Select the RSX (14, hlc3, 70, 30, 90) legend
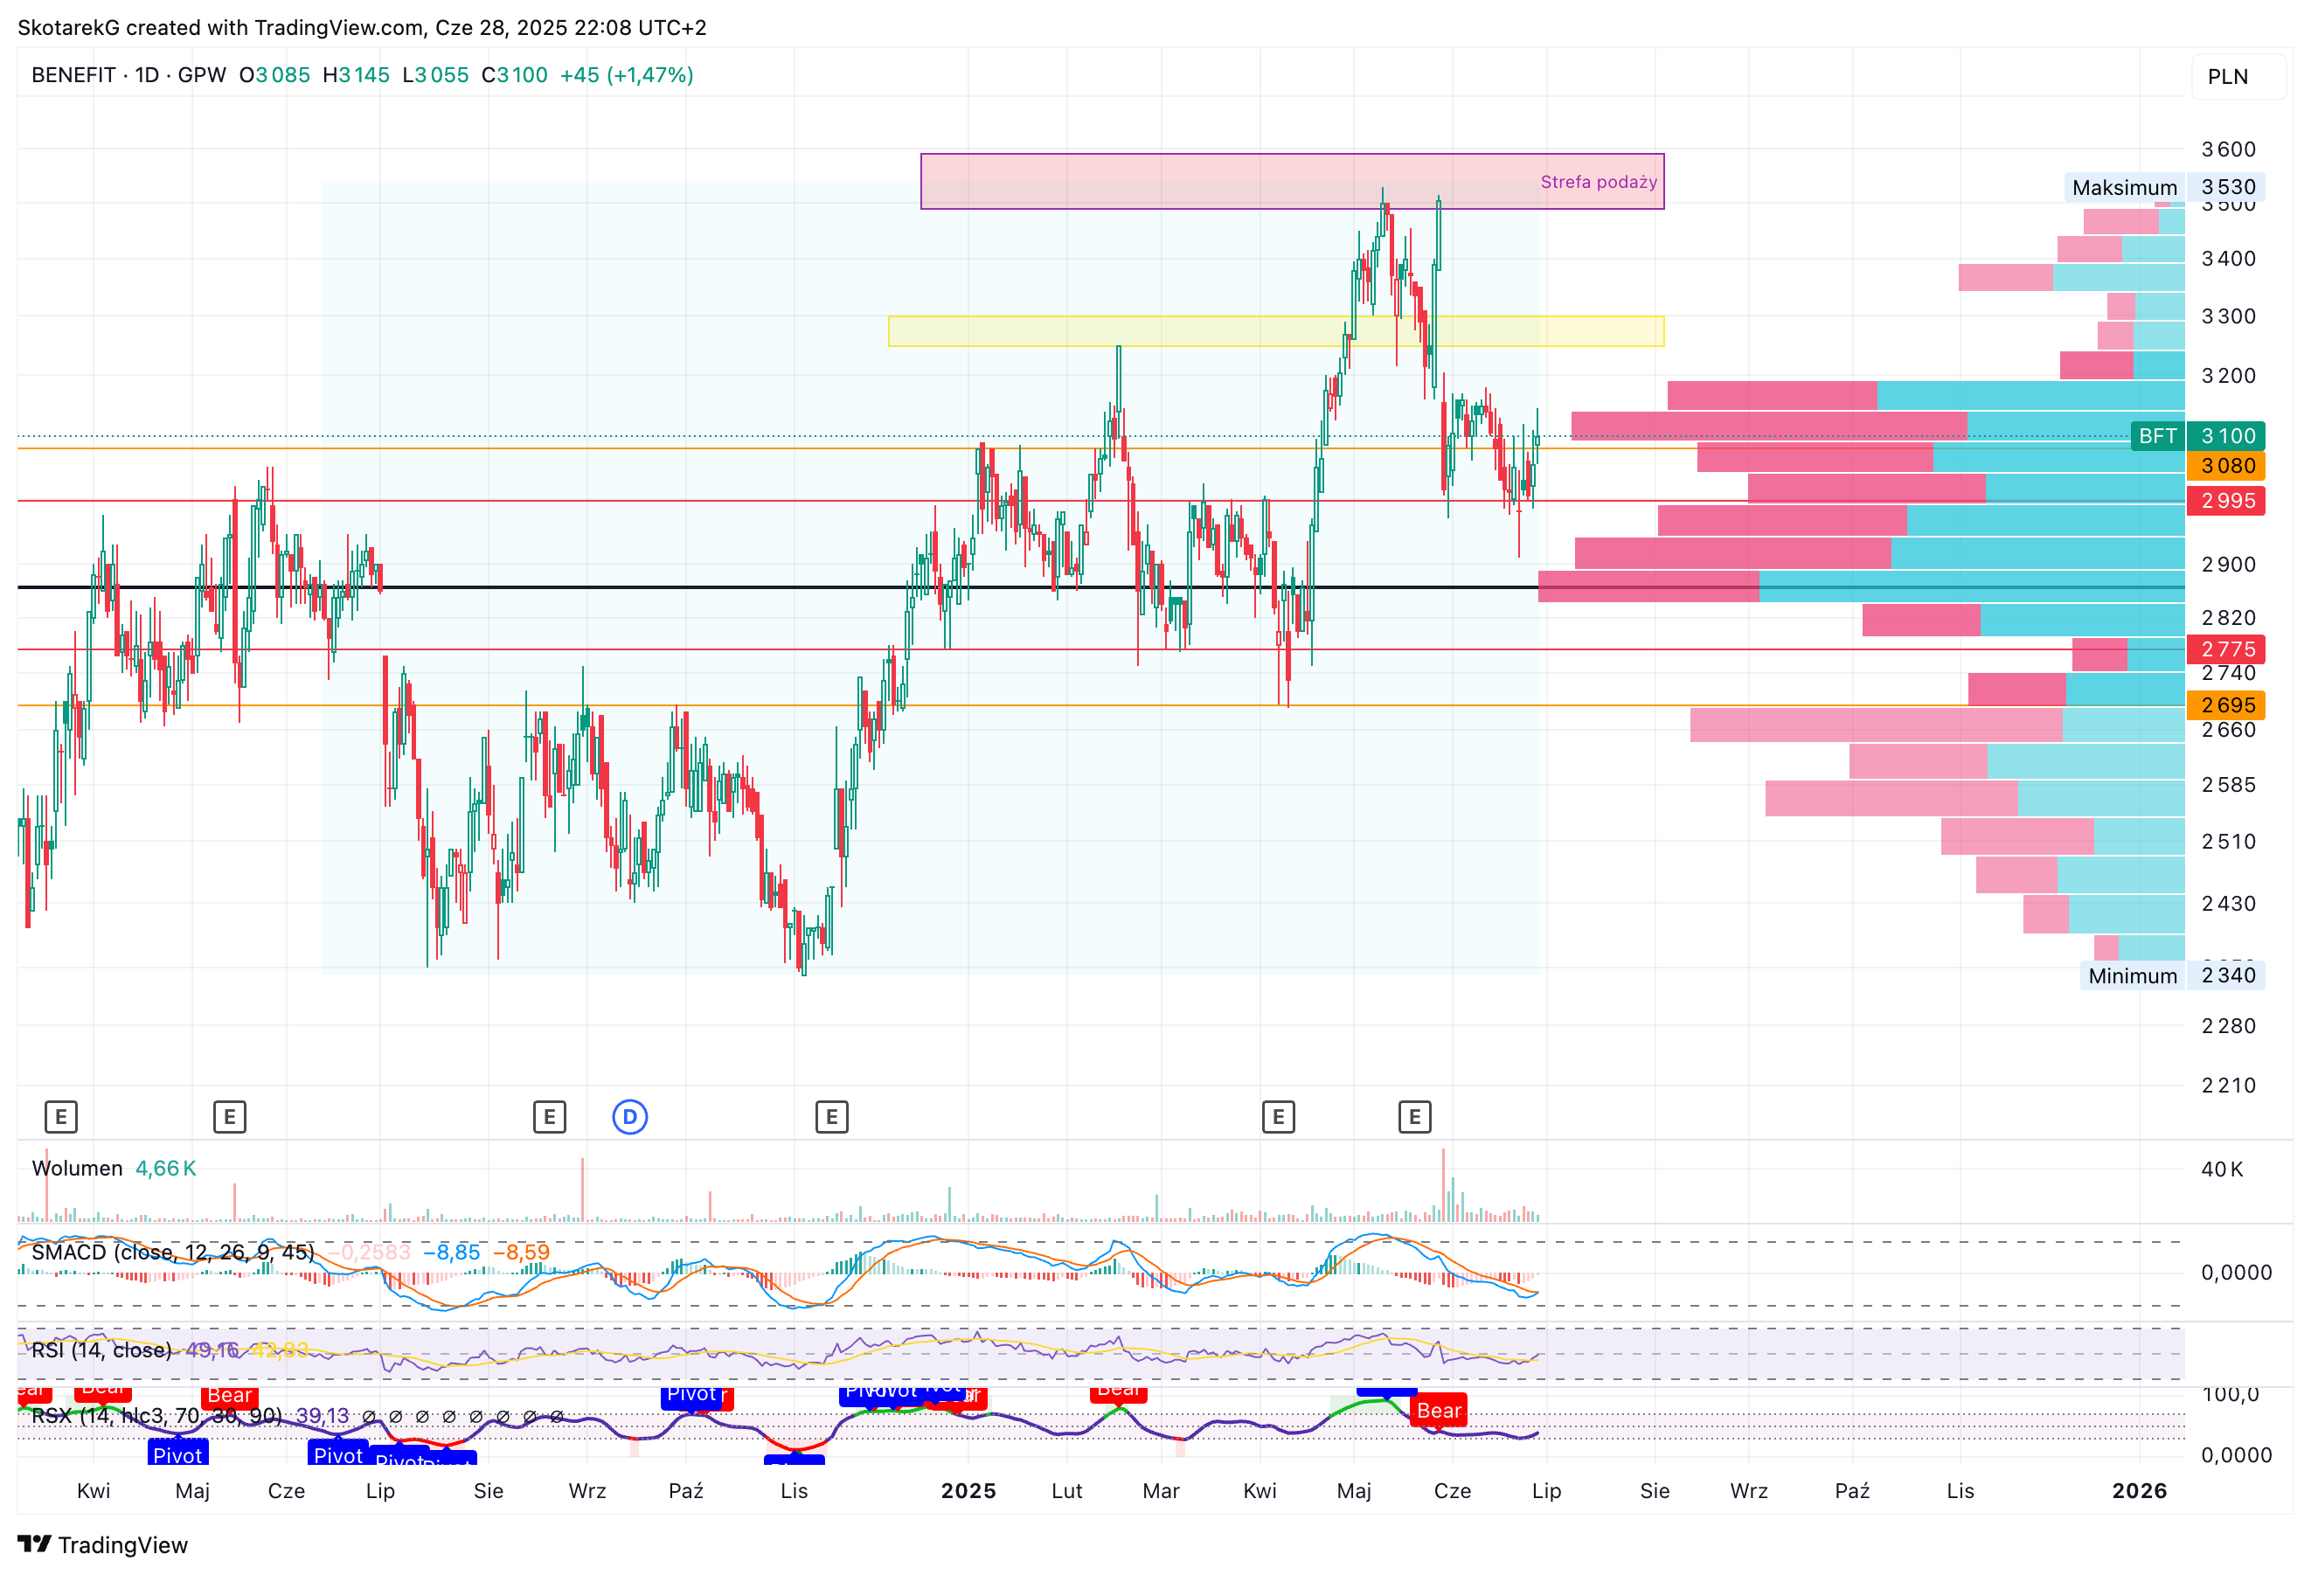This screenshot has height=1575, width=2311. (157, 1416)
